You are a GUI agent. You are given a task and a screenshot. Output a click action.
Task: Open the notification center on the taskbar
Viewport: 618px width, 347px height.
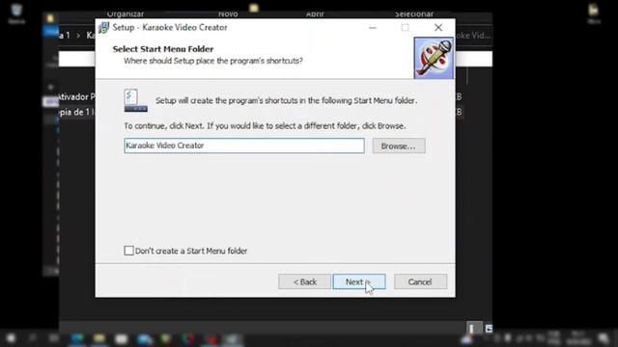pos(604,338)
